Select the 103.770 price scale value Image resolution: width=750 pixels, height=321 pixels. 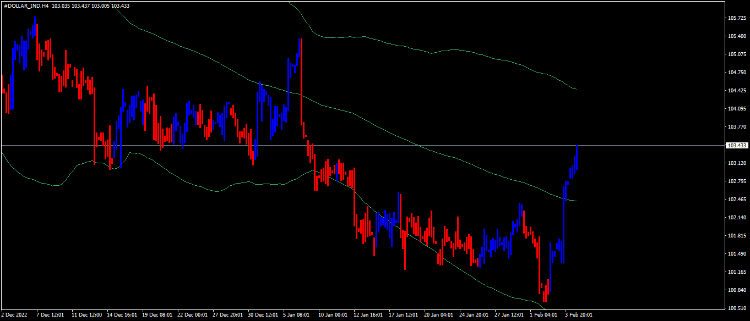pos(737,127)
